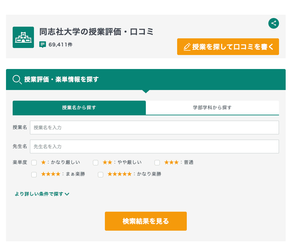
Task: Select the 授業名から探す tab
Action: click(x=79, y=108)
